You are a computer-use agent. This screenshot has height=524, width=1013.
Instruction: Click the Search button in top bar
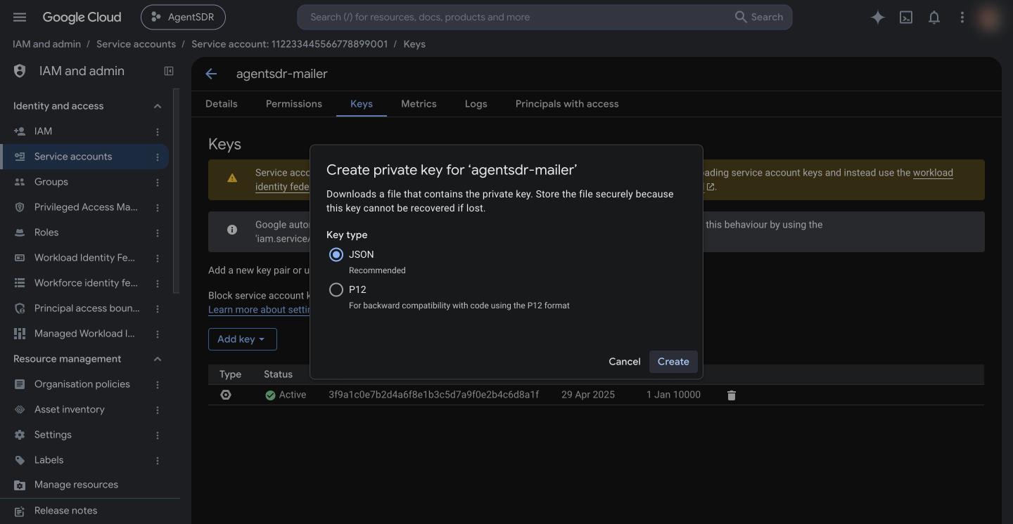tap(758, 17)
